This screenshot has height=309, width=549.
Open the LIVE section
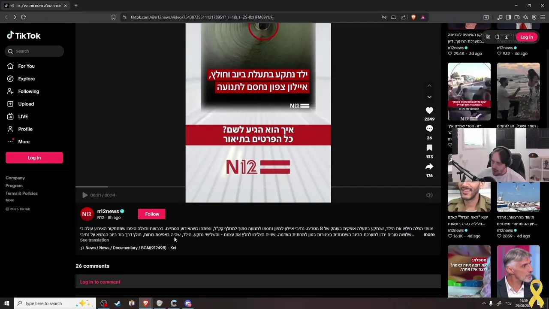[x=23, y=116]
